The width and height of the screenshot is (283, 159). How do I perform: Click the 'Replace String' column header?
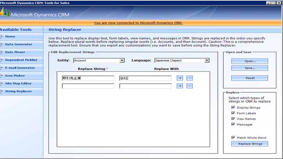coord(91,69)
